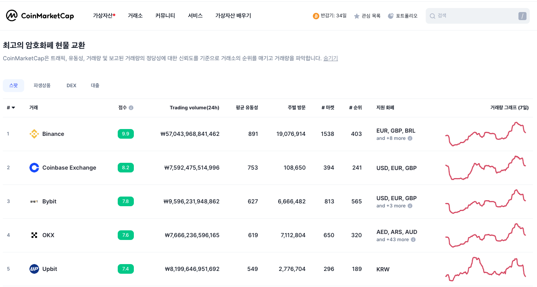The image size is (537, 287).
Task: Click the CoinMarketCap logo
Action: coord(40,16)
